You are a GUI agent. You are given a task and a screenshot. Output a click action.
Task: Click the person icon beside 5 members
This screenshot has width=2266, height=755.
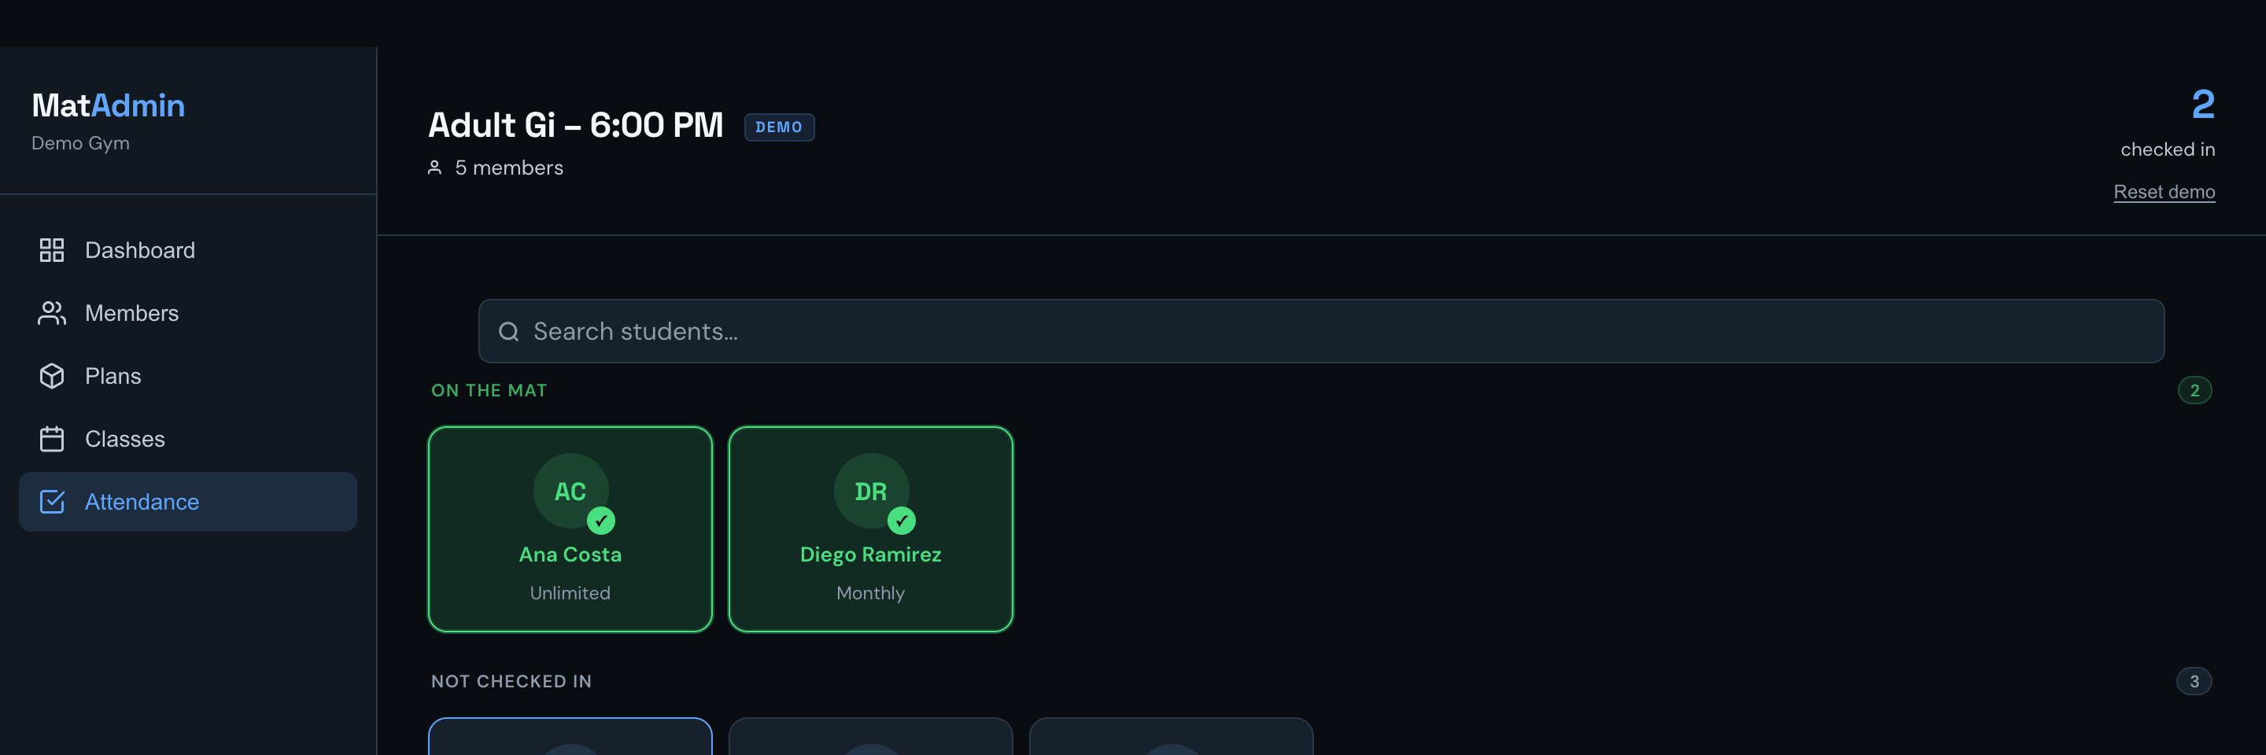[x=434, y=168]
